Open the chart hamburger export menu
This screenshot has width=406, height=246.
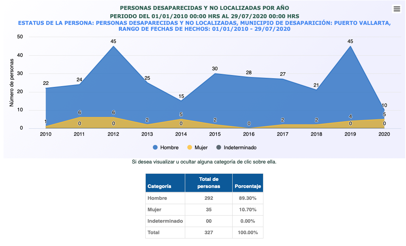click(397, 9)
